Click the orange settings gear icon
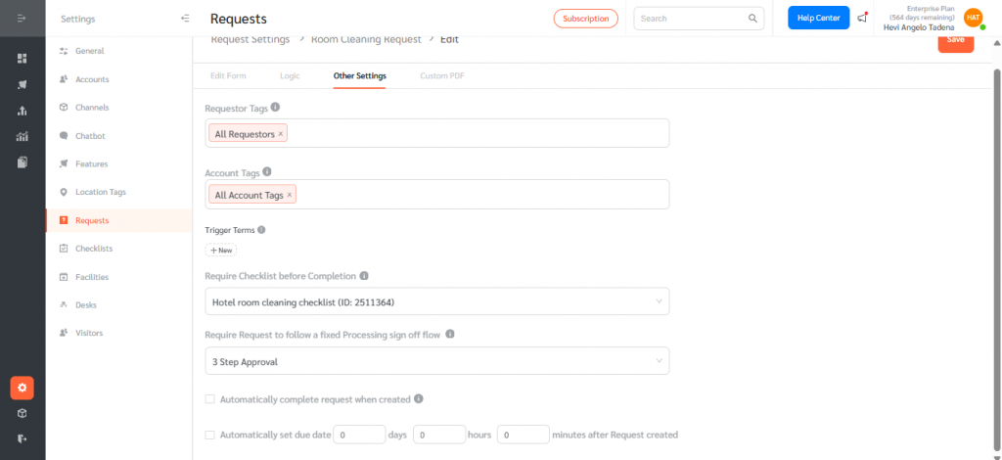This screenshot has width=1002, height=460. pyautogui.click(x=22, y=388)
